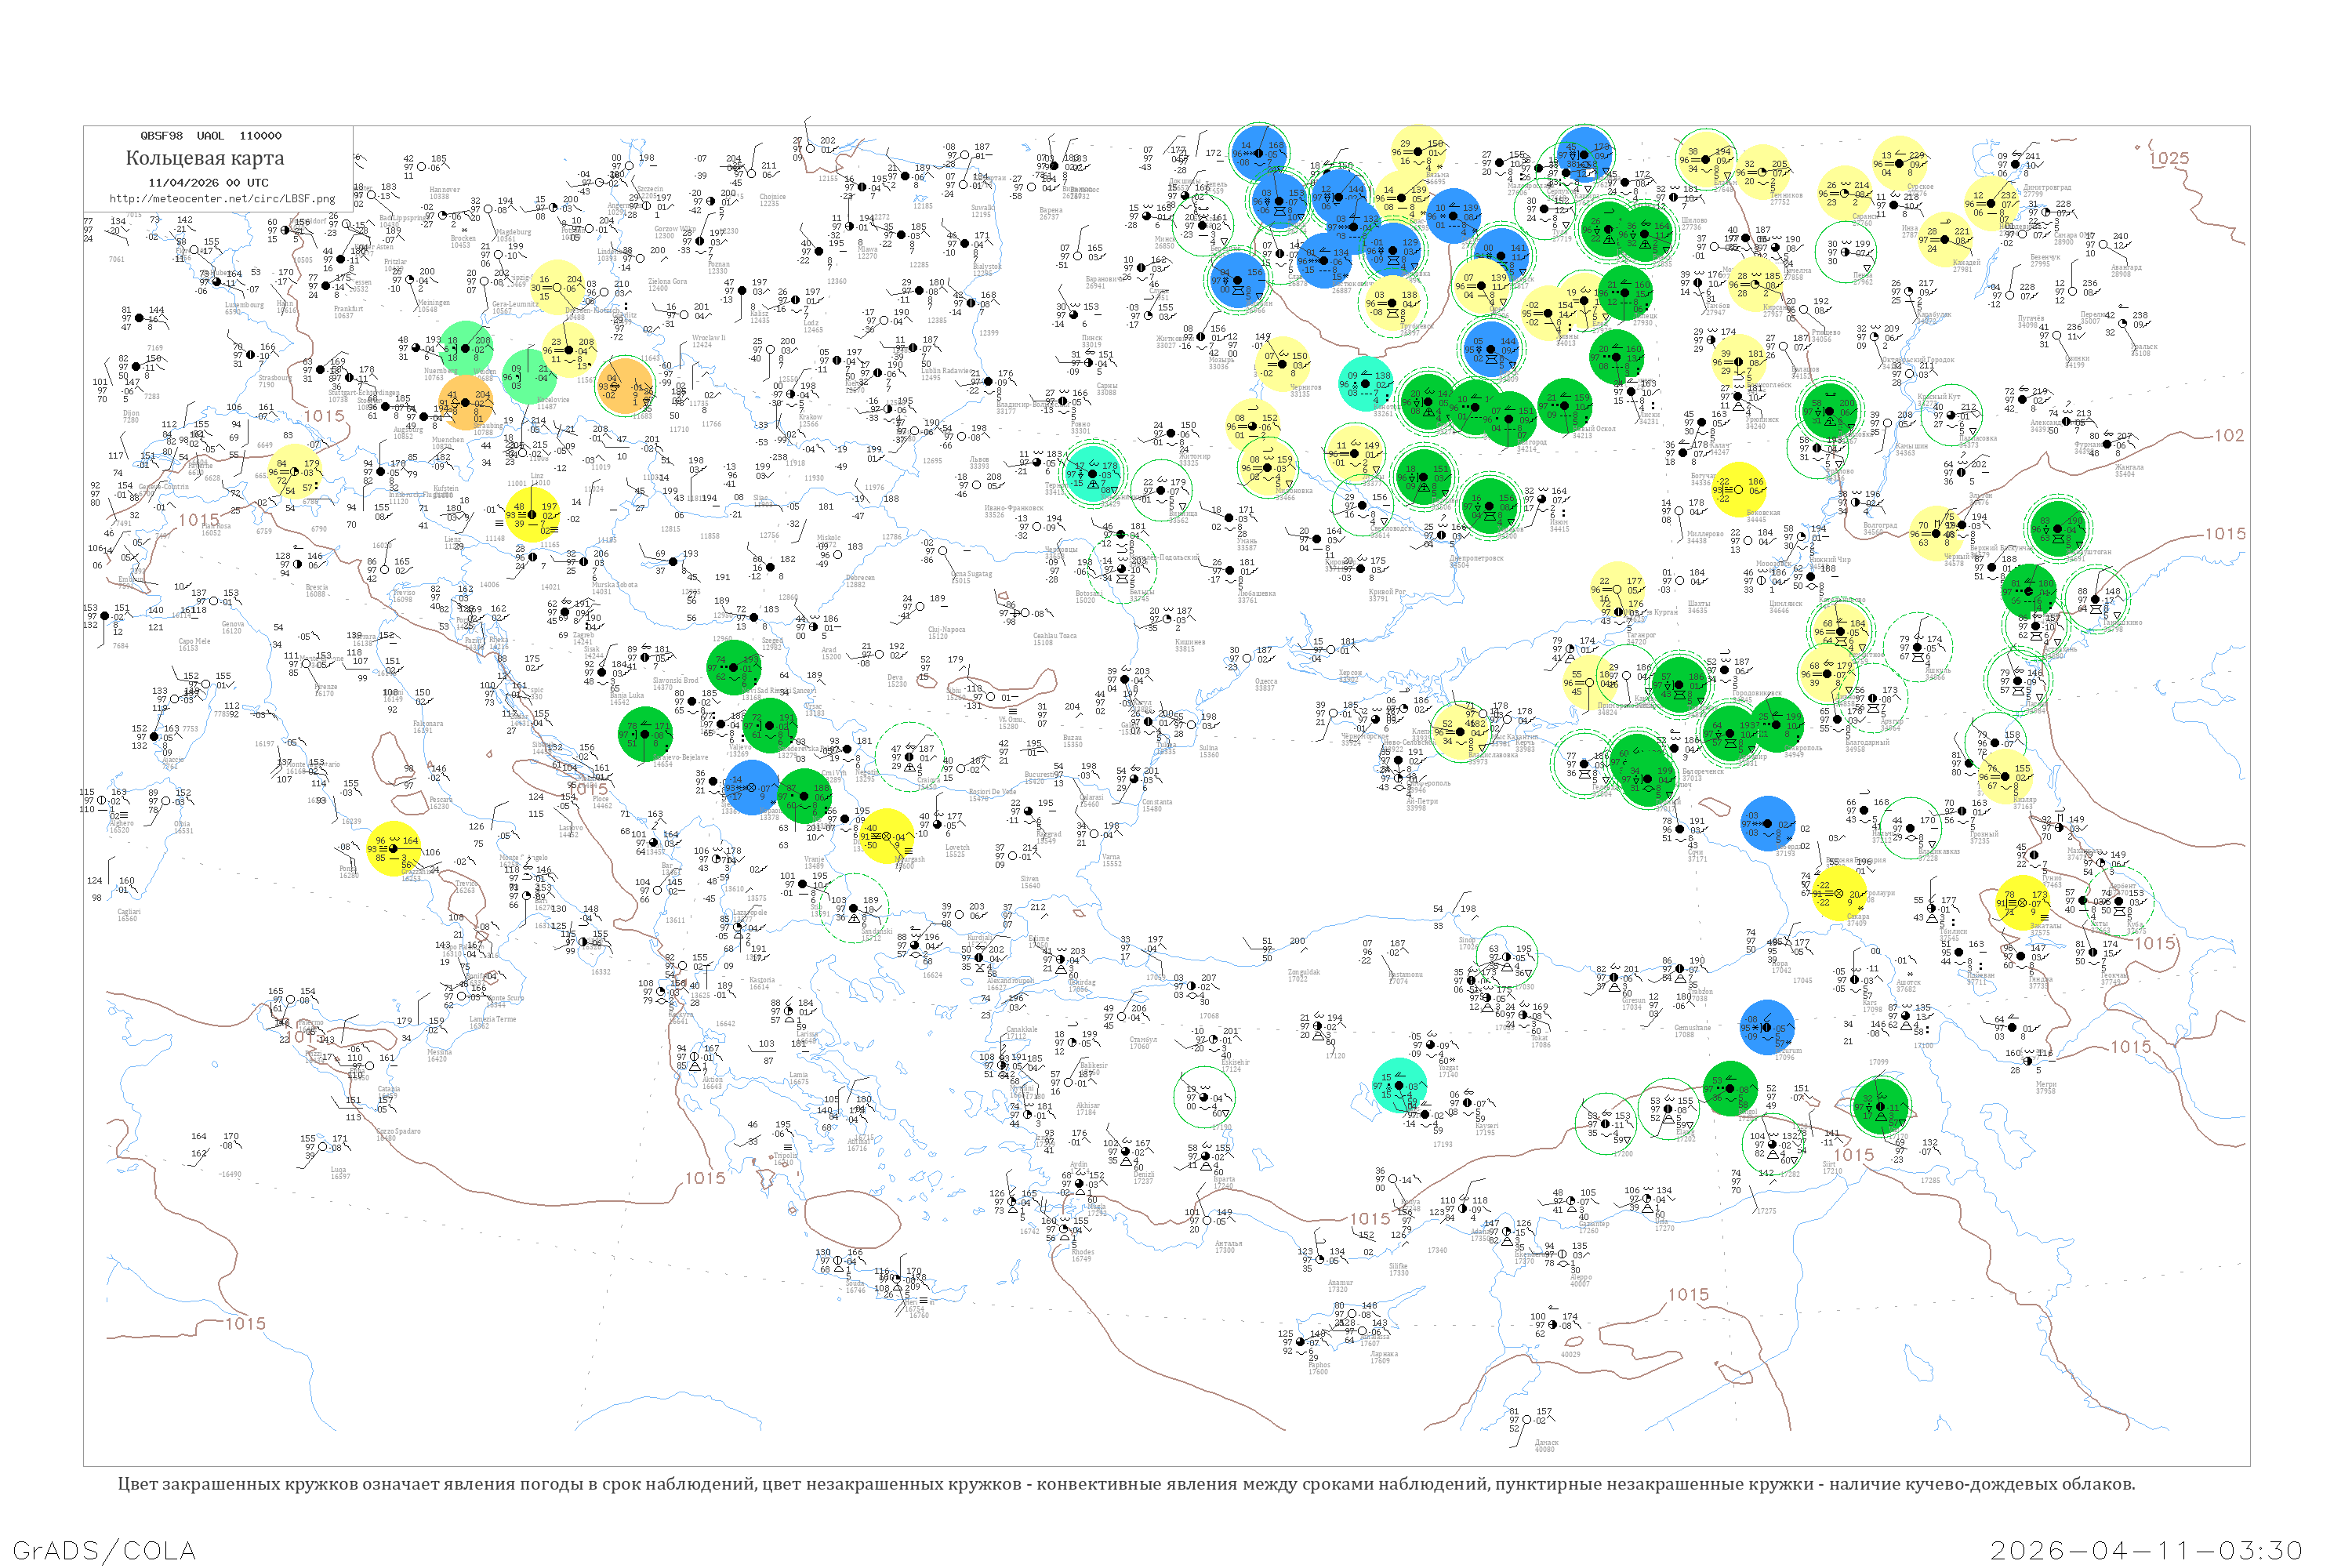The width and height of the screenshot is (2352, 1568).
Task: Click the pale-yellow circle at Dresden-Klotzsche
Action: (x=557, y=287)
